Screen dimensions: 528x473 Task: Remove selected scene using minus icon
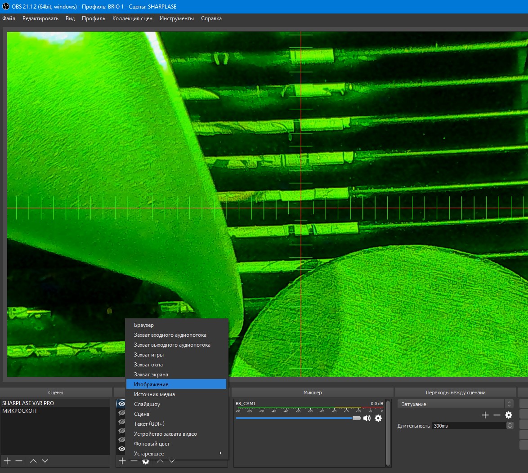tap(19, 461)
